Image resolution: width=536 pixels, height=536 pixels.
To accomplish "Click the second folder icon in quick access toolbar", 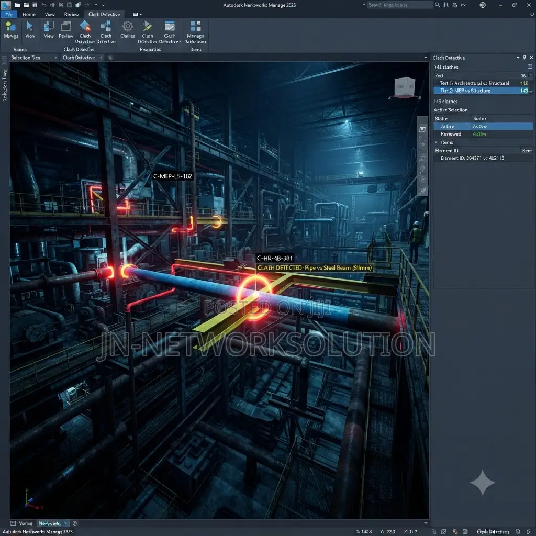I will pyautogui.click(x=26, y=5).
